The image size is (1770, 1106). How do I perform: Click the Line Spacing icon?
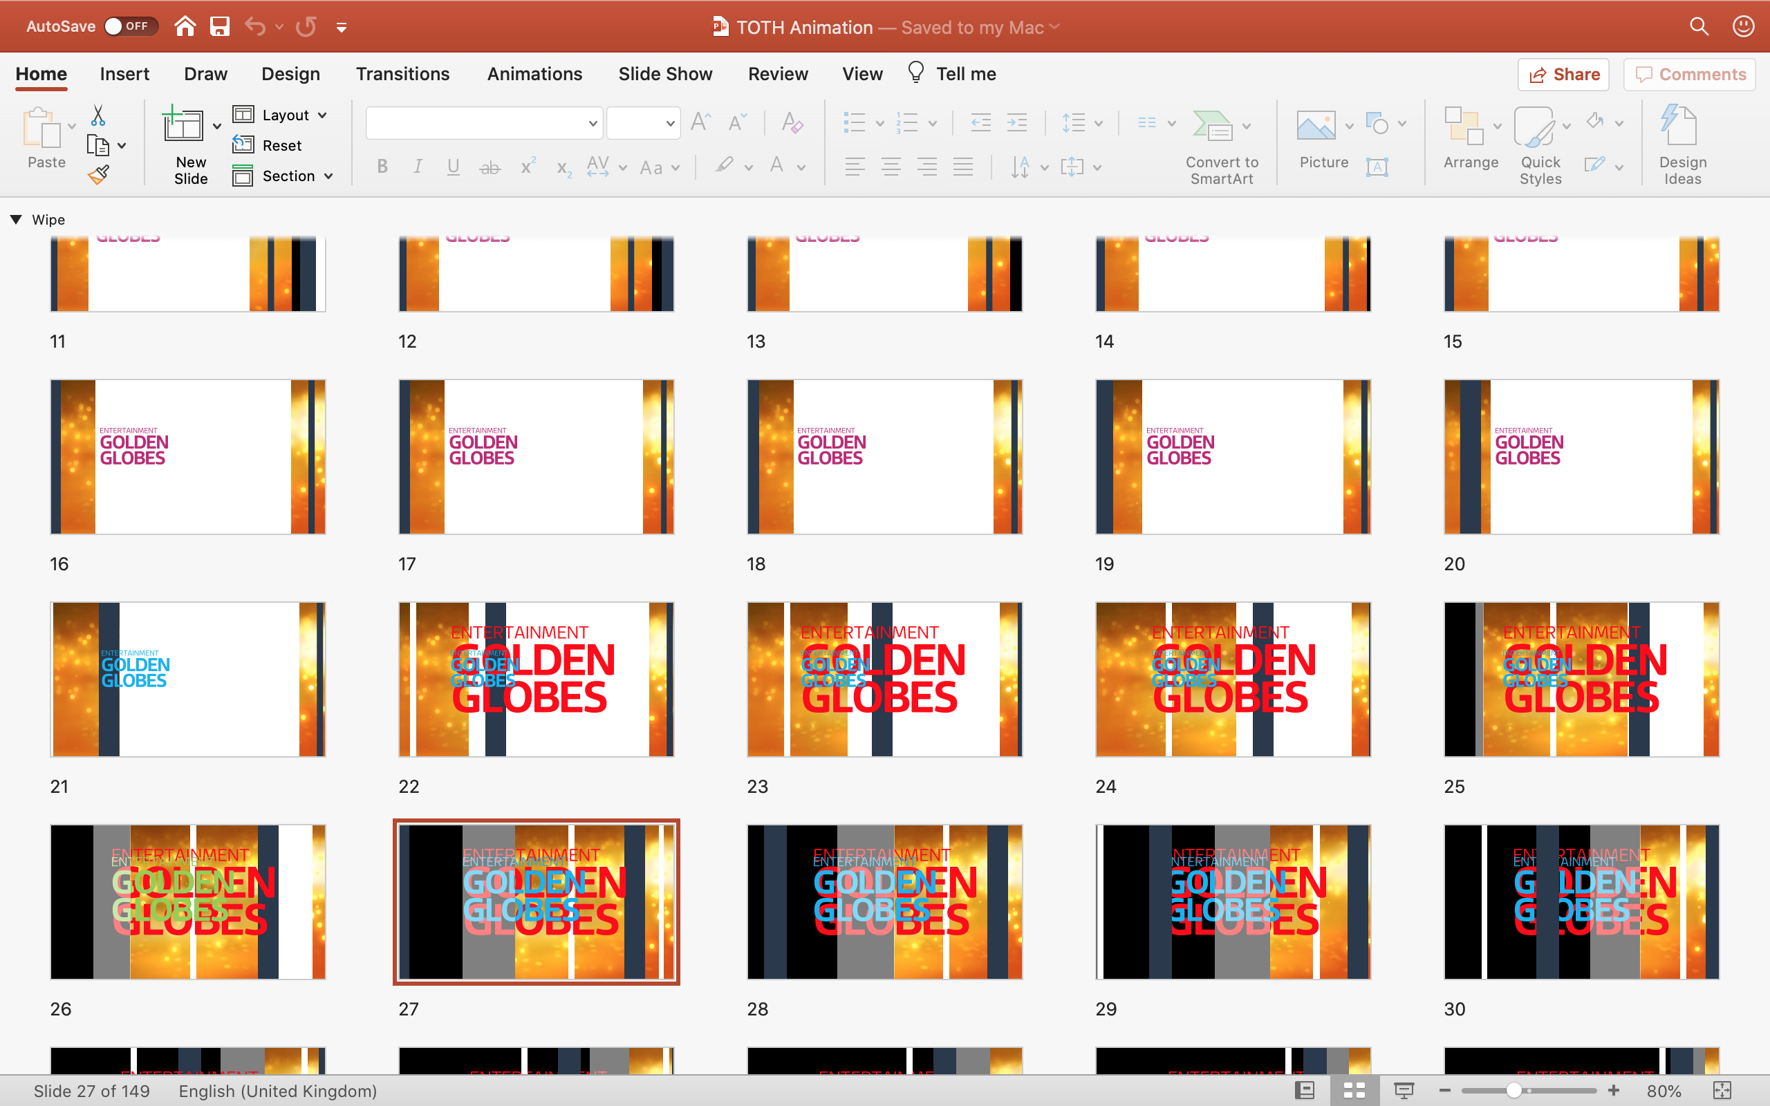click(1073, 123)
